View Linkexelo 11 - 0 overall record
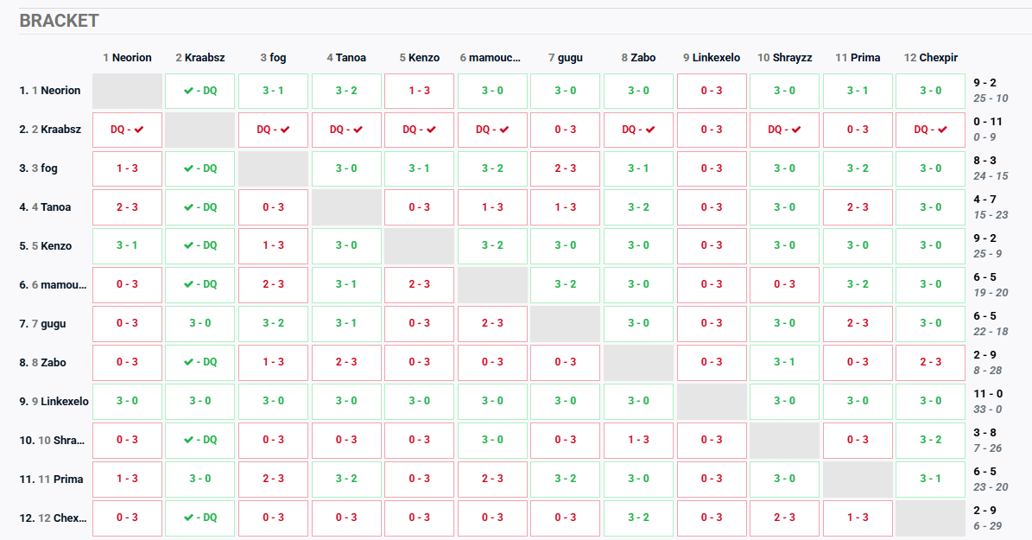1032x540 pixels. pos(988,394)
